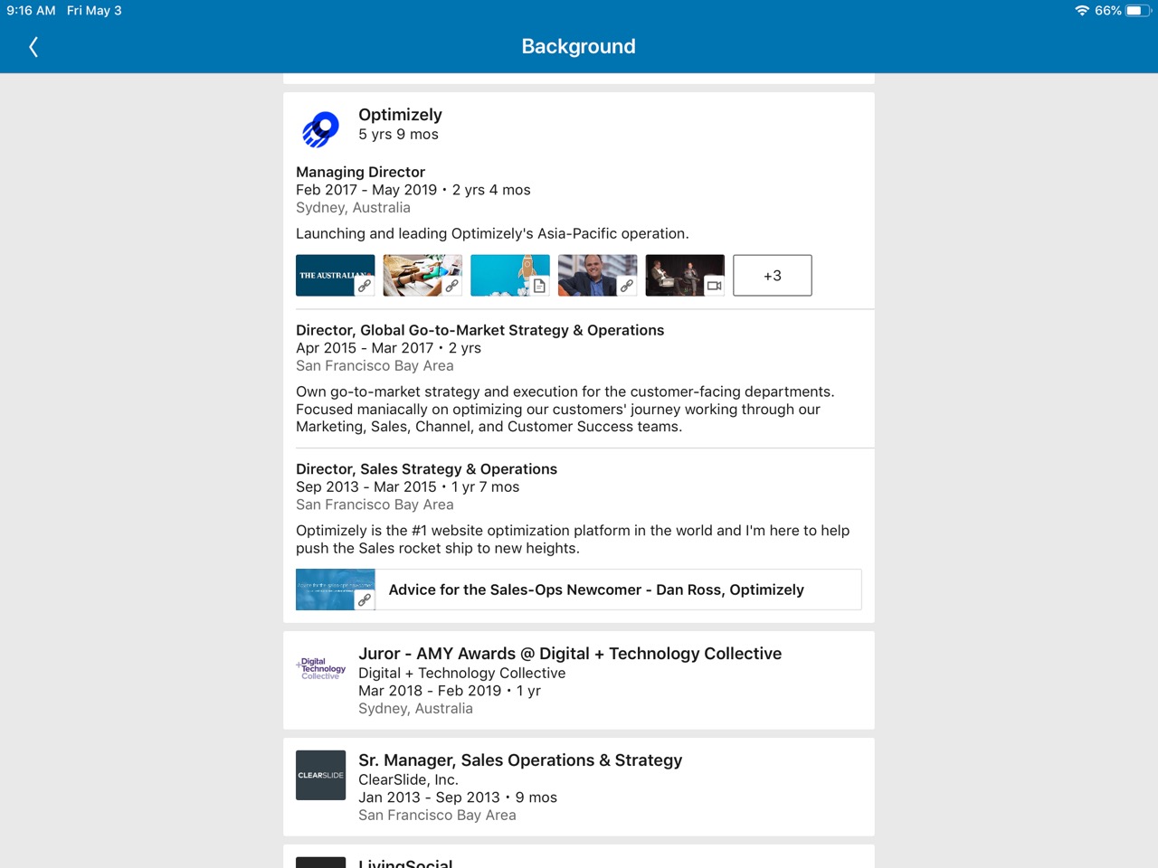Open the second media thumbnail with hands

coord(422,276)
